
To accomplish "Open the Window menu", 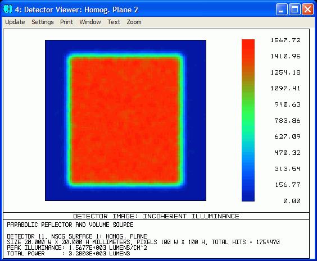I will pyautogui.click(x=90, y=22).
